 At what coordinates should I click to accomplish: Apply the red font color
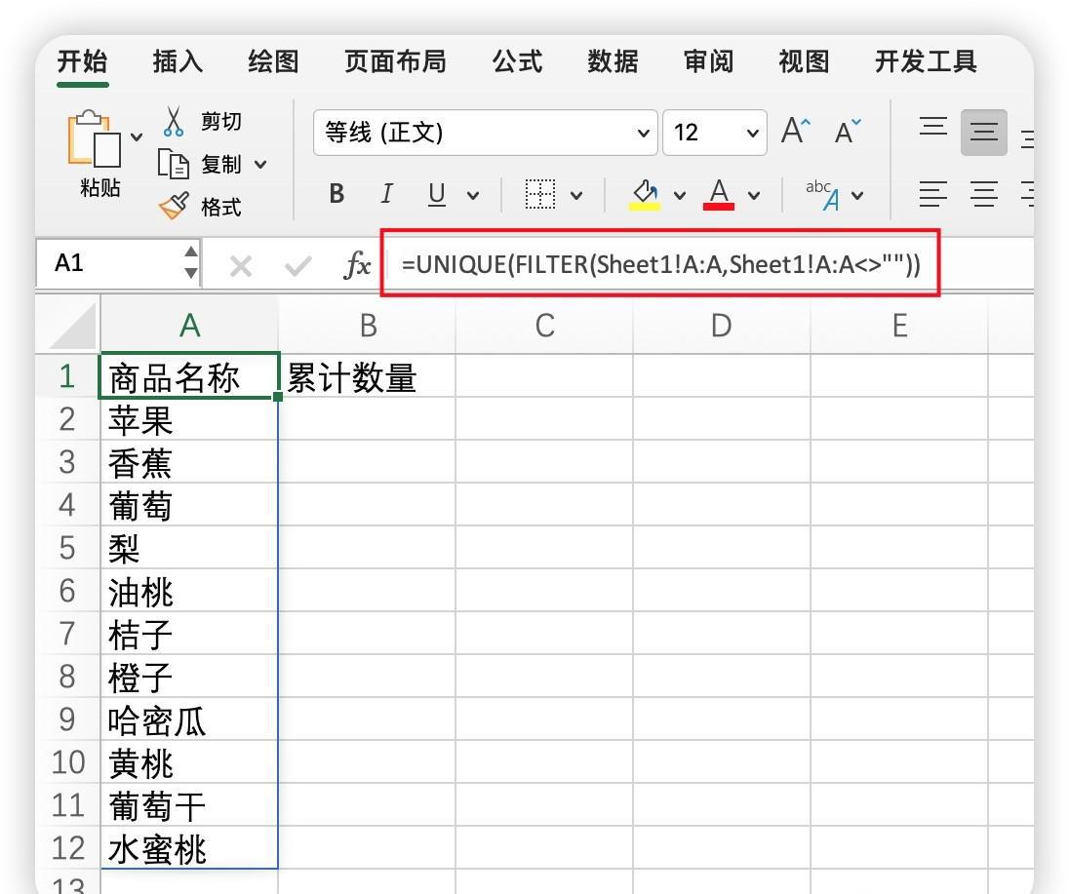pos(719,194)
